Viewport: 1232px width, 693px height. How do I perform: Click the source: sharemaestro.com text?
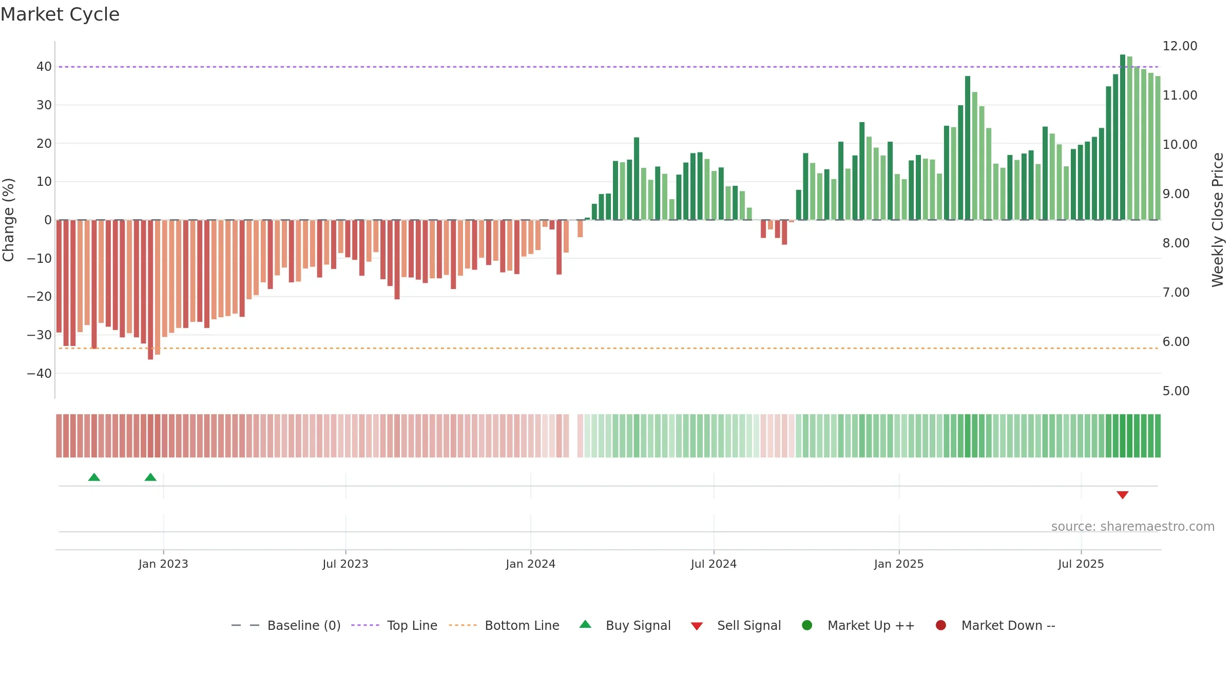pos(1133,527)
